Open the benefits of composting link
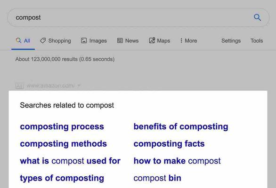The height and width of the screenshot is (188, 276). coord(181,127)
